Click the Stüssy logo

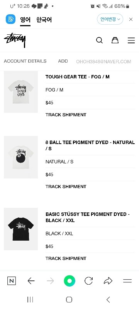[x=15, y=40]
